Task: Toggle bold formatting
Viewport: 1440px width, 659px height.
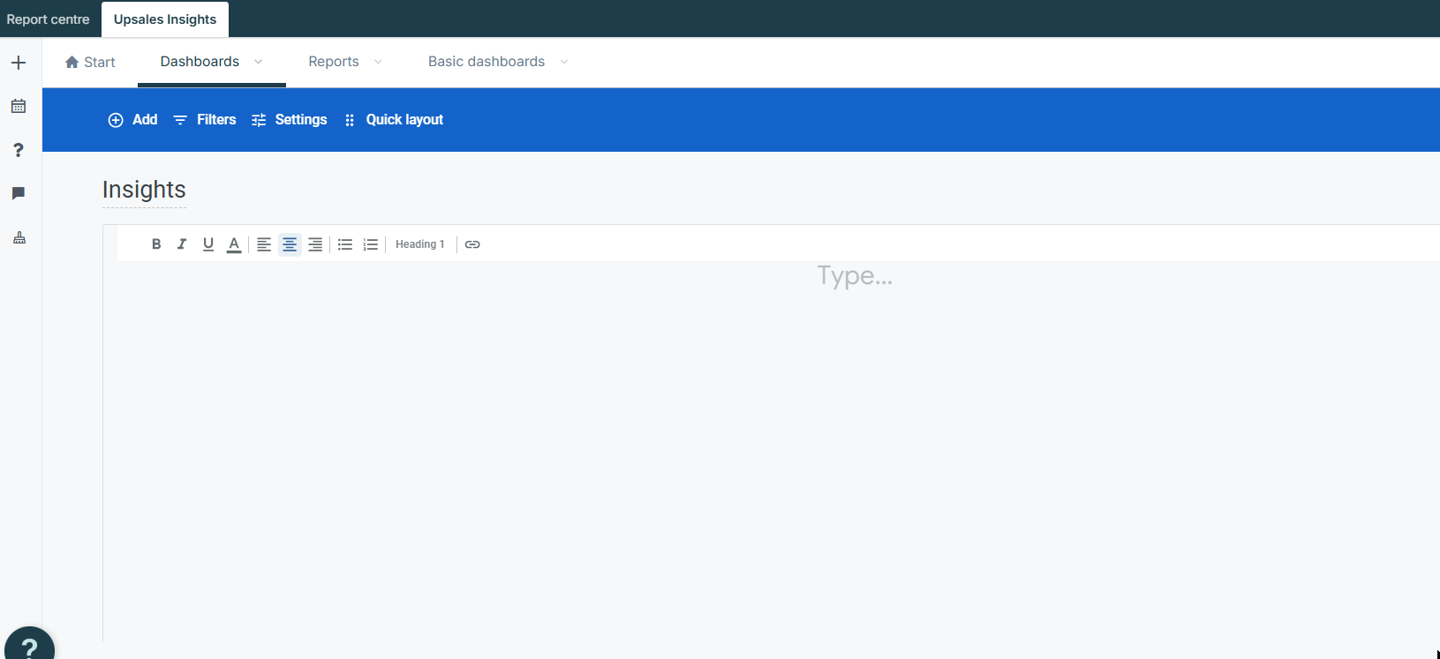Action: pos(156,244)
